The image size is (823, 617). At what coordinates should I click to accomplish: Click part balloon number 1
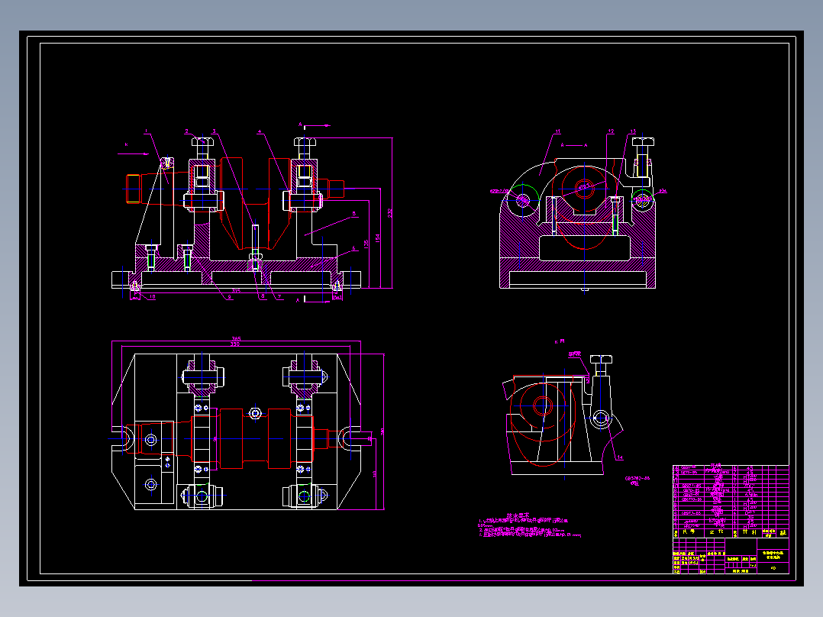click(x=147, y=131)
